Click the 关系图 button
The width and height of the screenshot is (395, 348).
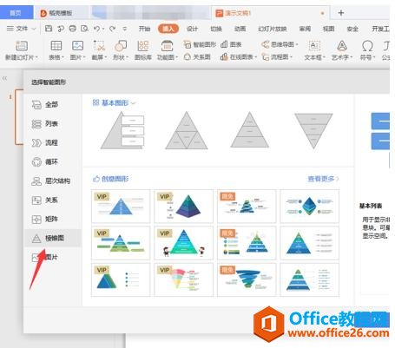point(197,57)
